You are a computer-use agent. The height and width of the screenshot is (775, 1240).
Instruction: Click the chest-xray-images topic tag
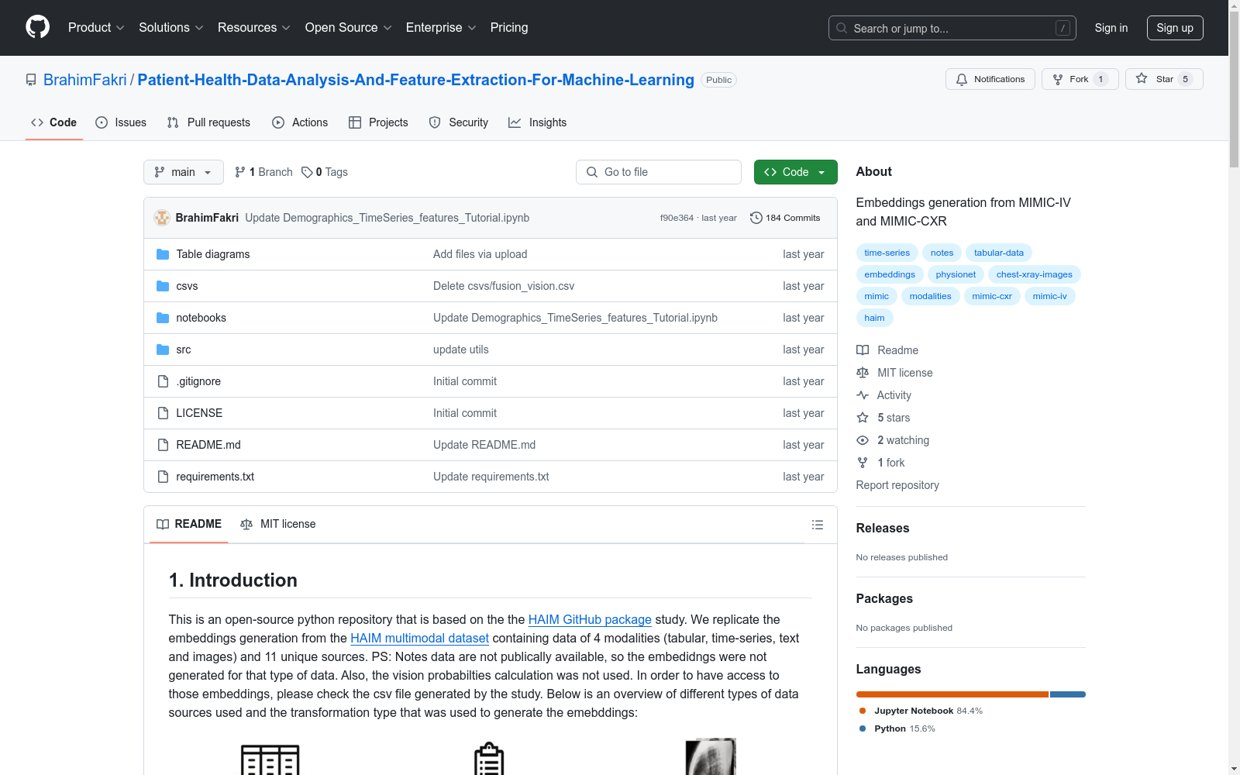(1035, 274)
